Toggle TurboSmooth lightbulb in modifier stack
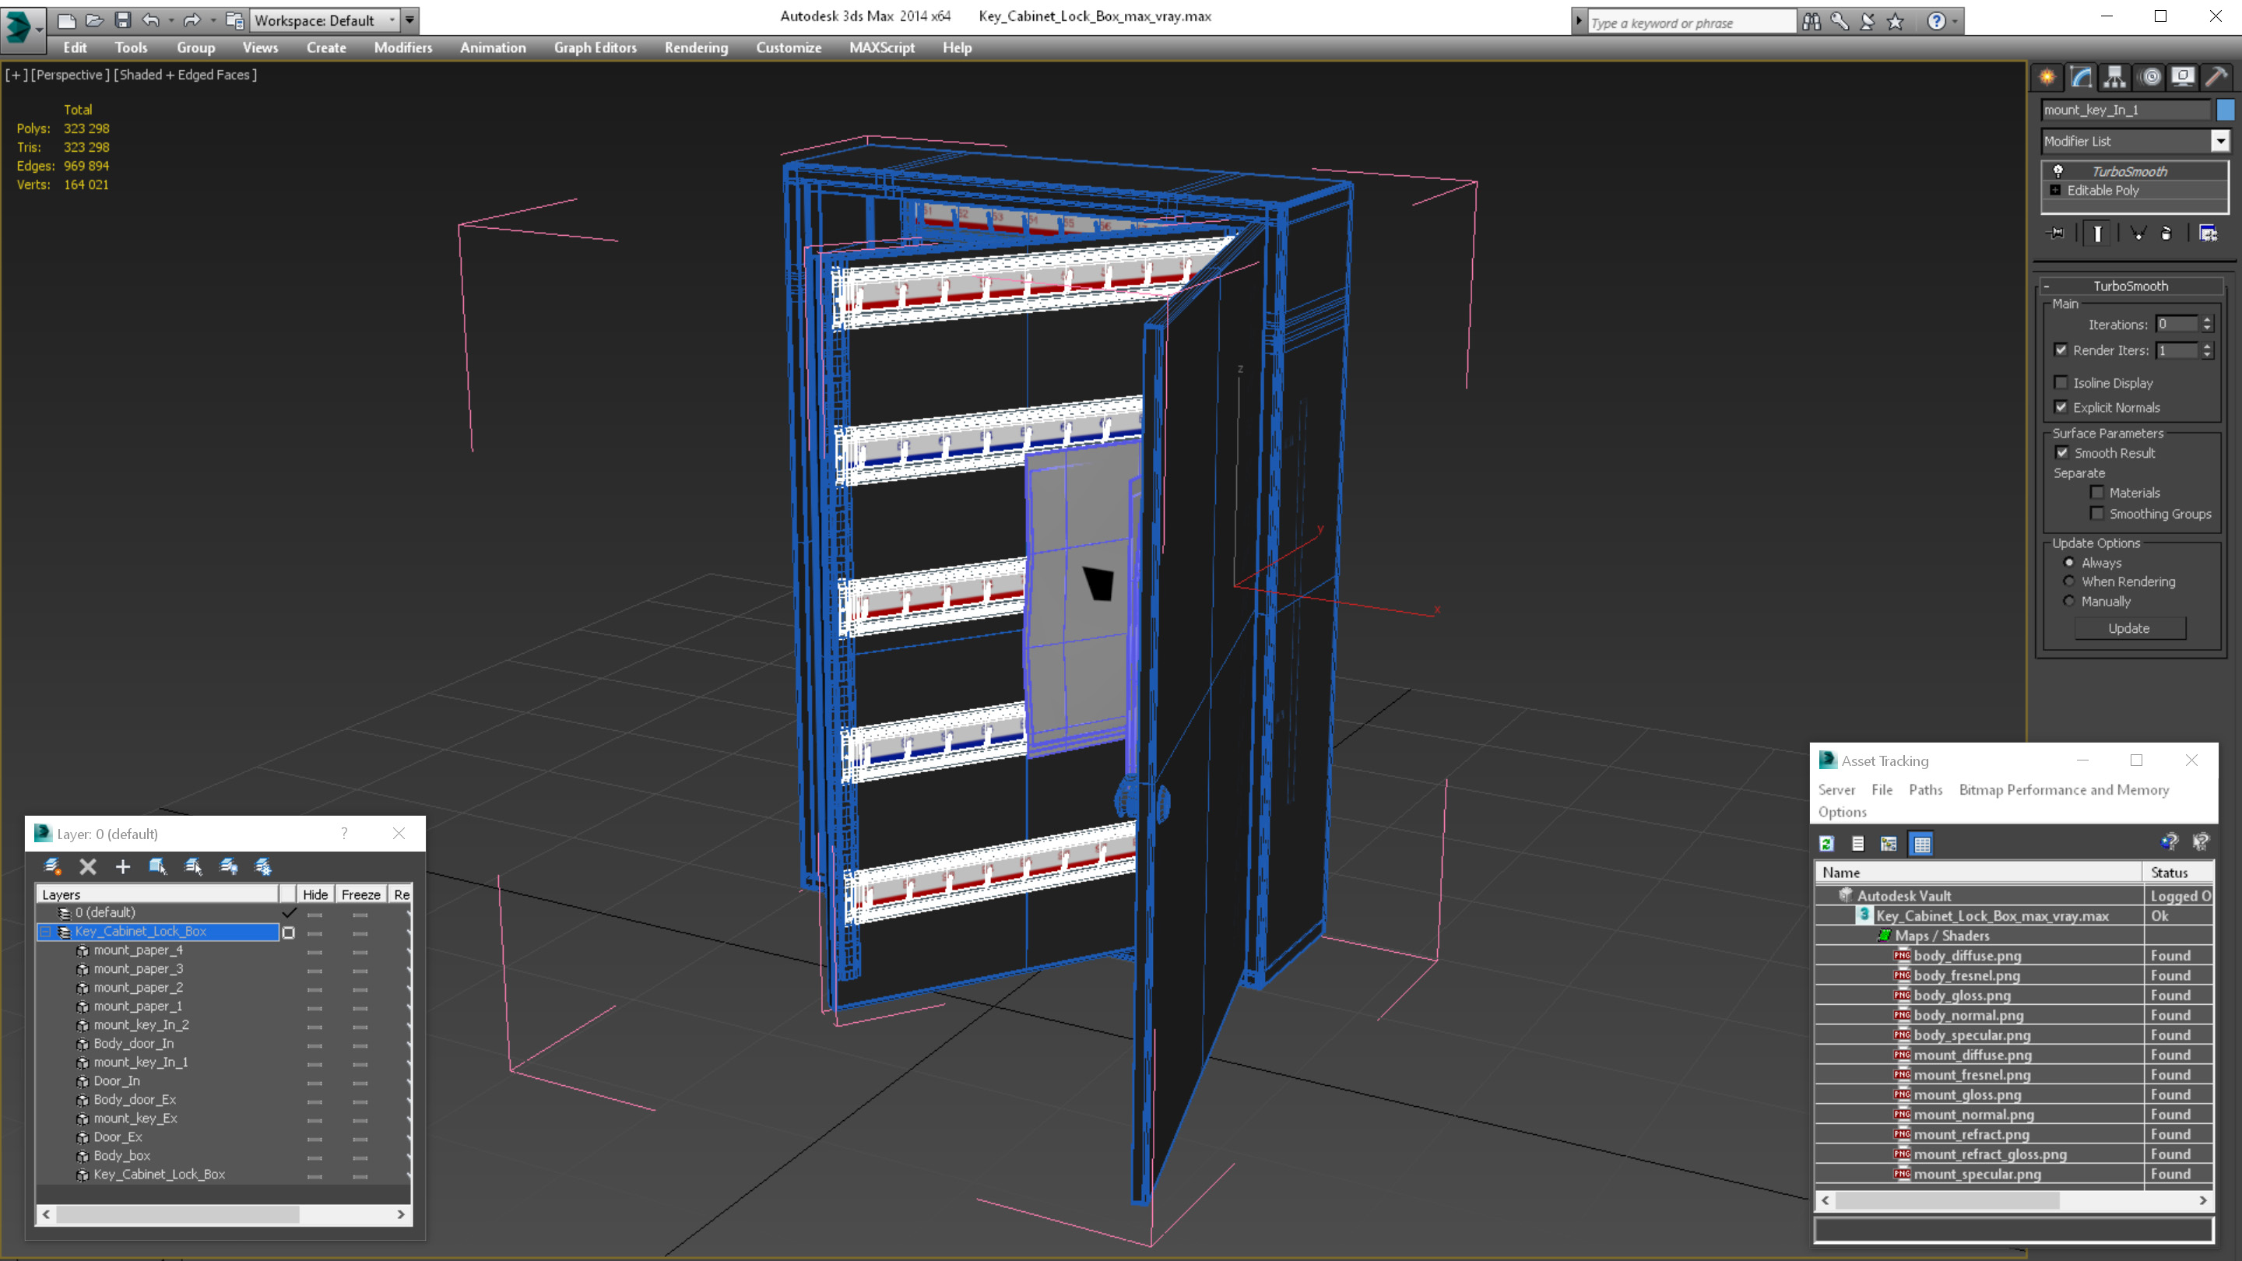This screenshot has width=2242, height=1261. (x=2058, y=170)
